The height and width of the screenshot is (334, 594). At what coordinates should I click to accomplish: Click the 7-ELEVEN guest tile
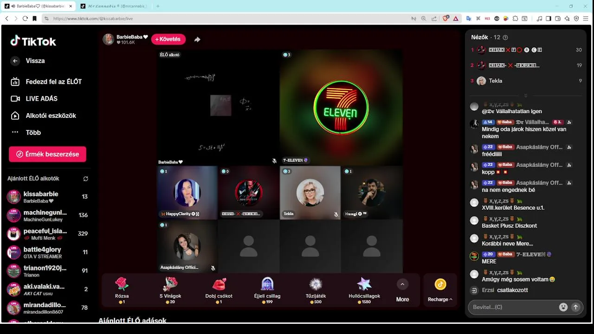tap(341, 108)
